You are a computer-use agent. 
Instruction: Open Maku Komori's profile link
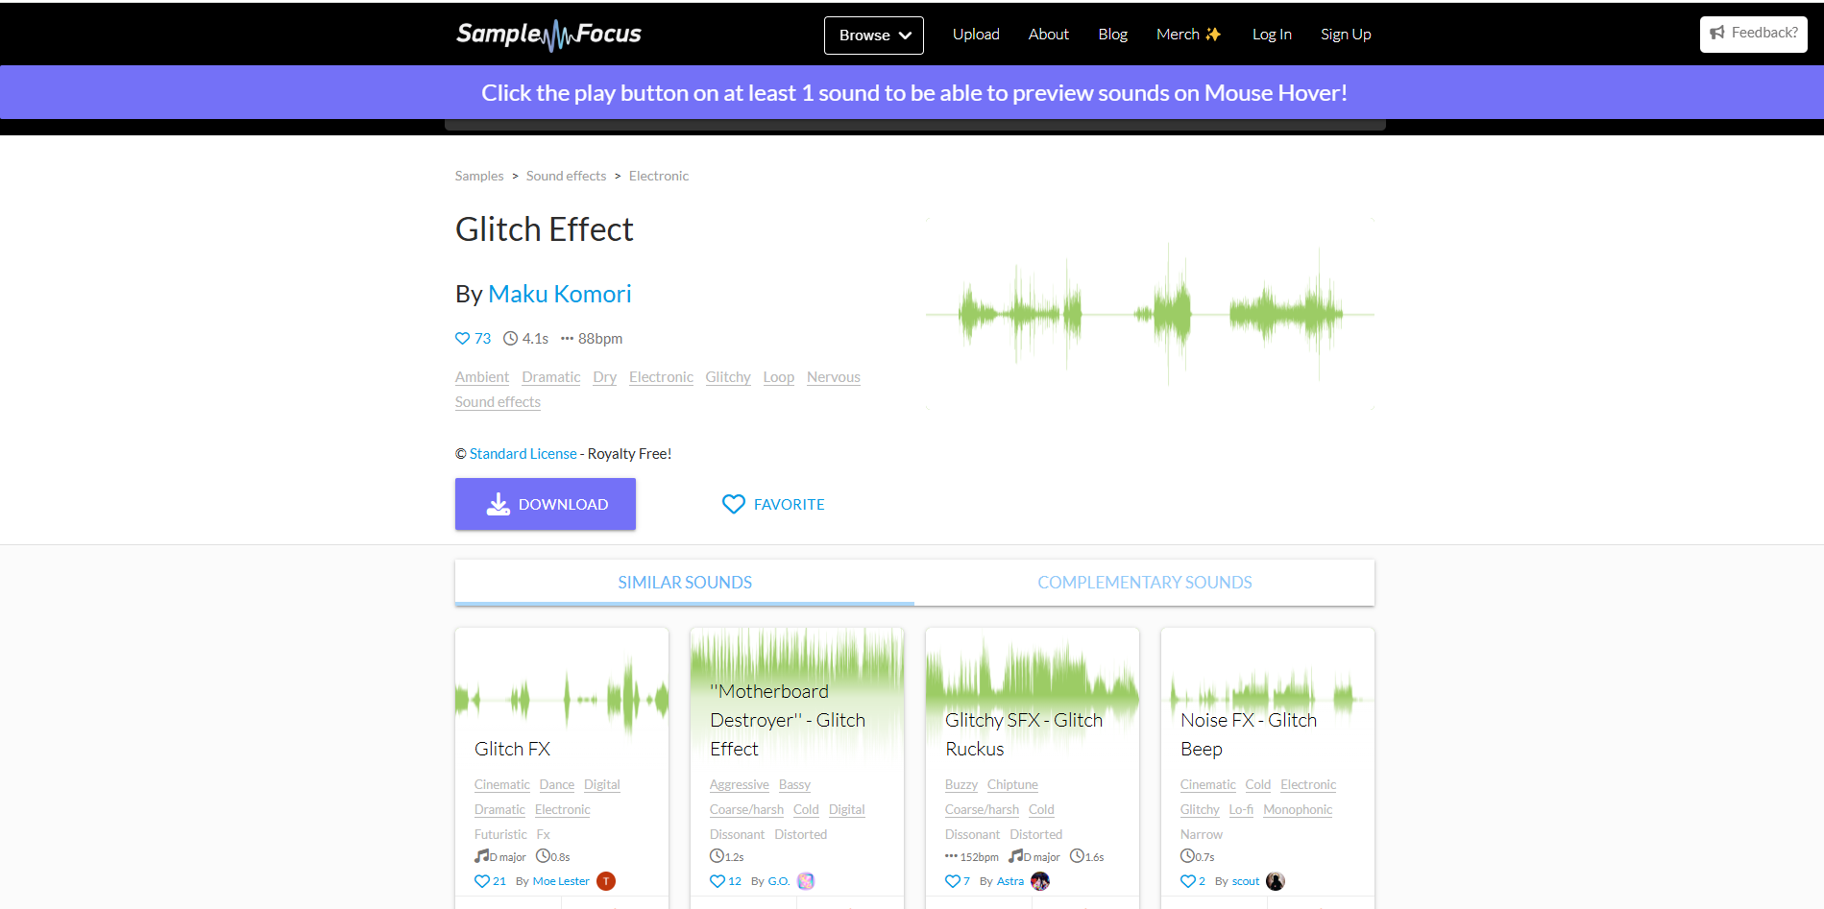[560, 294]
